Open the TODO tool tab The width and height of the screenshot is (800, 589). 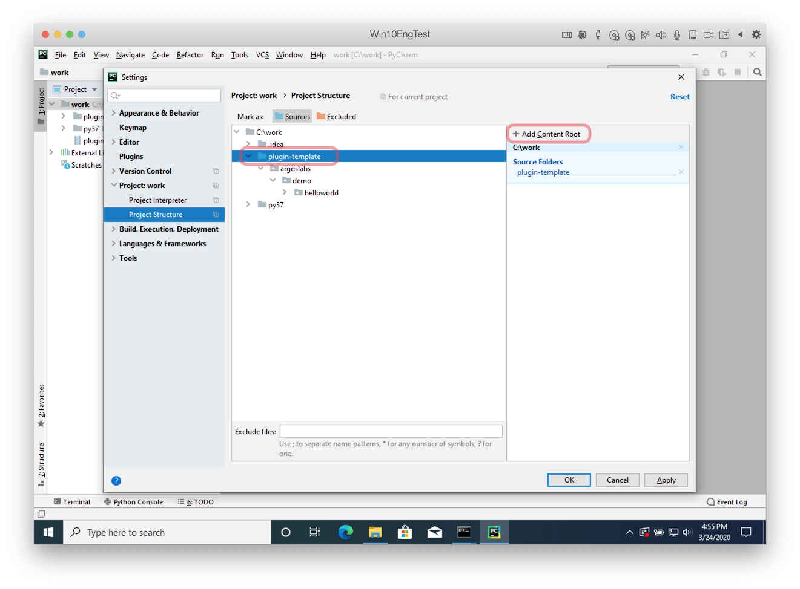[196, 502]
